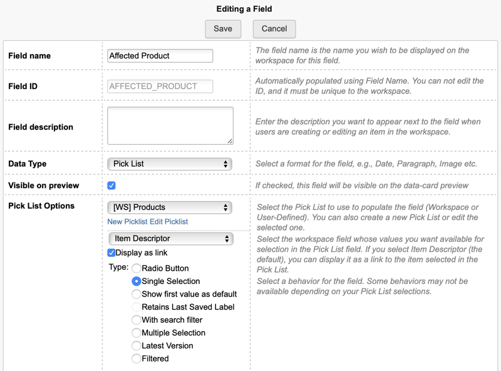Open the Data Type Pick List dropdown
This screenshot has width=501, height=371.
(x=170, y=164)
